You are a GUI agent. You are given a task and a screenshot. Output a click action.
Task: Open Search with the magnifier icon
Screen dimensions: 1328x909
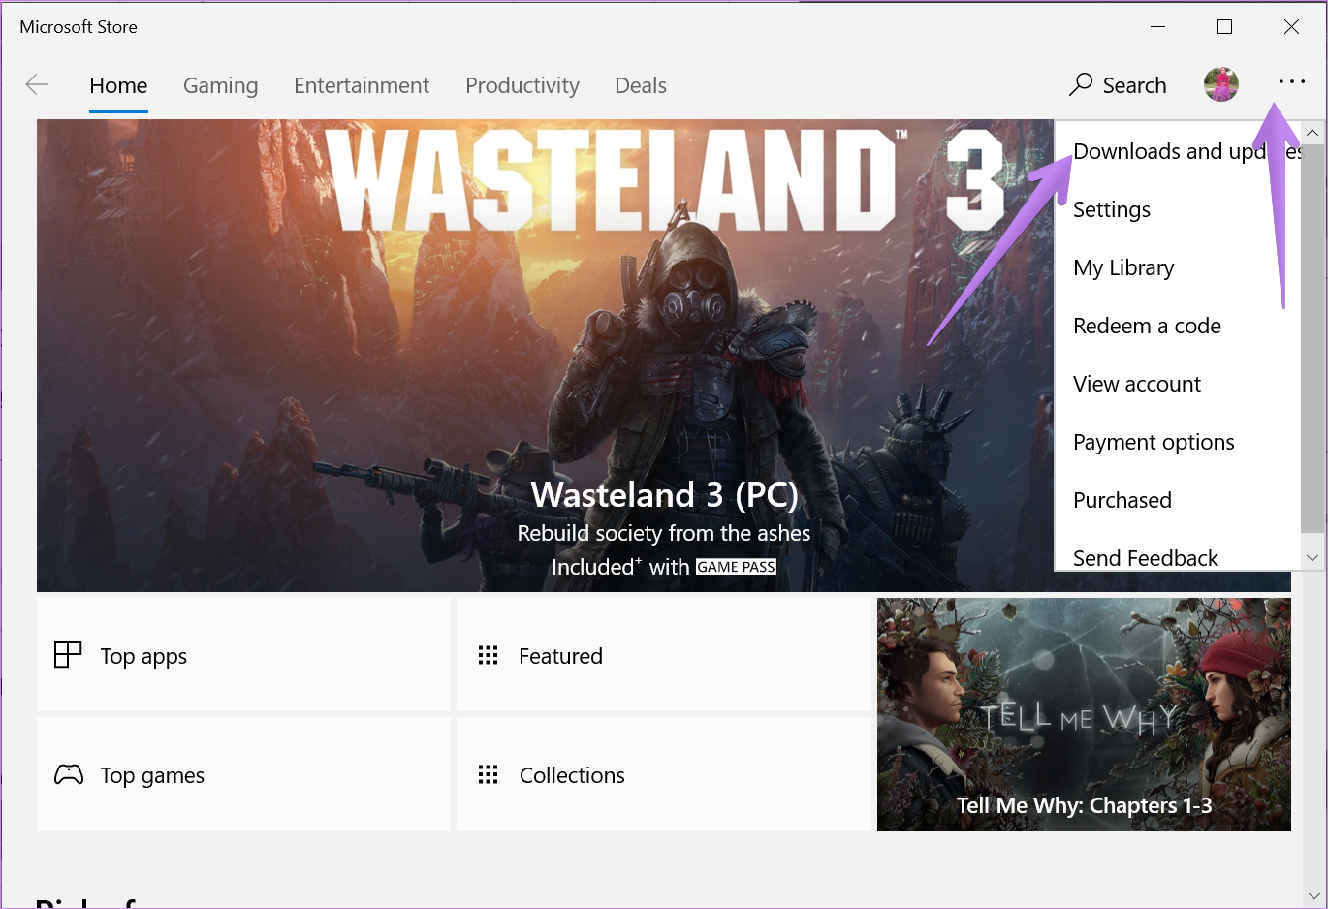coord(1081,85)
